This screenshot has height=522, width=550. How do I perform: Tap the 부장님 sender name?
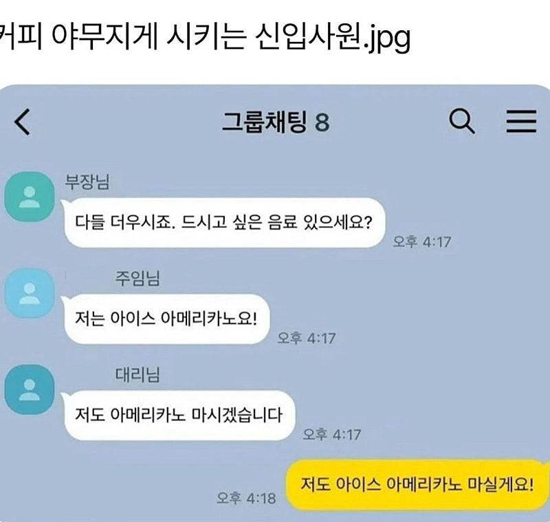[x=87, y=182]
